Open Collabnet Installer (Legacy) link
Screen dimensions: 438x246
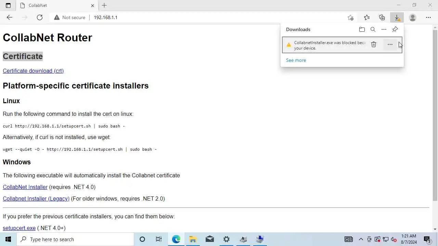click(36, 199)
